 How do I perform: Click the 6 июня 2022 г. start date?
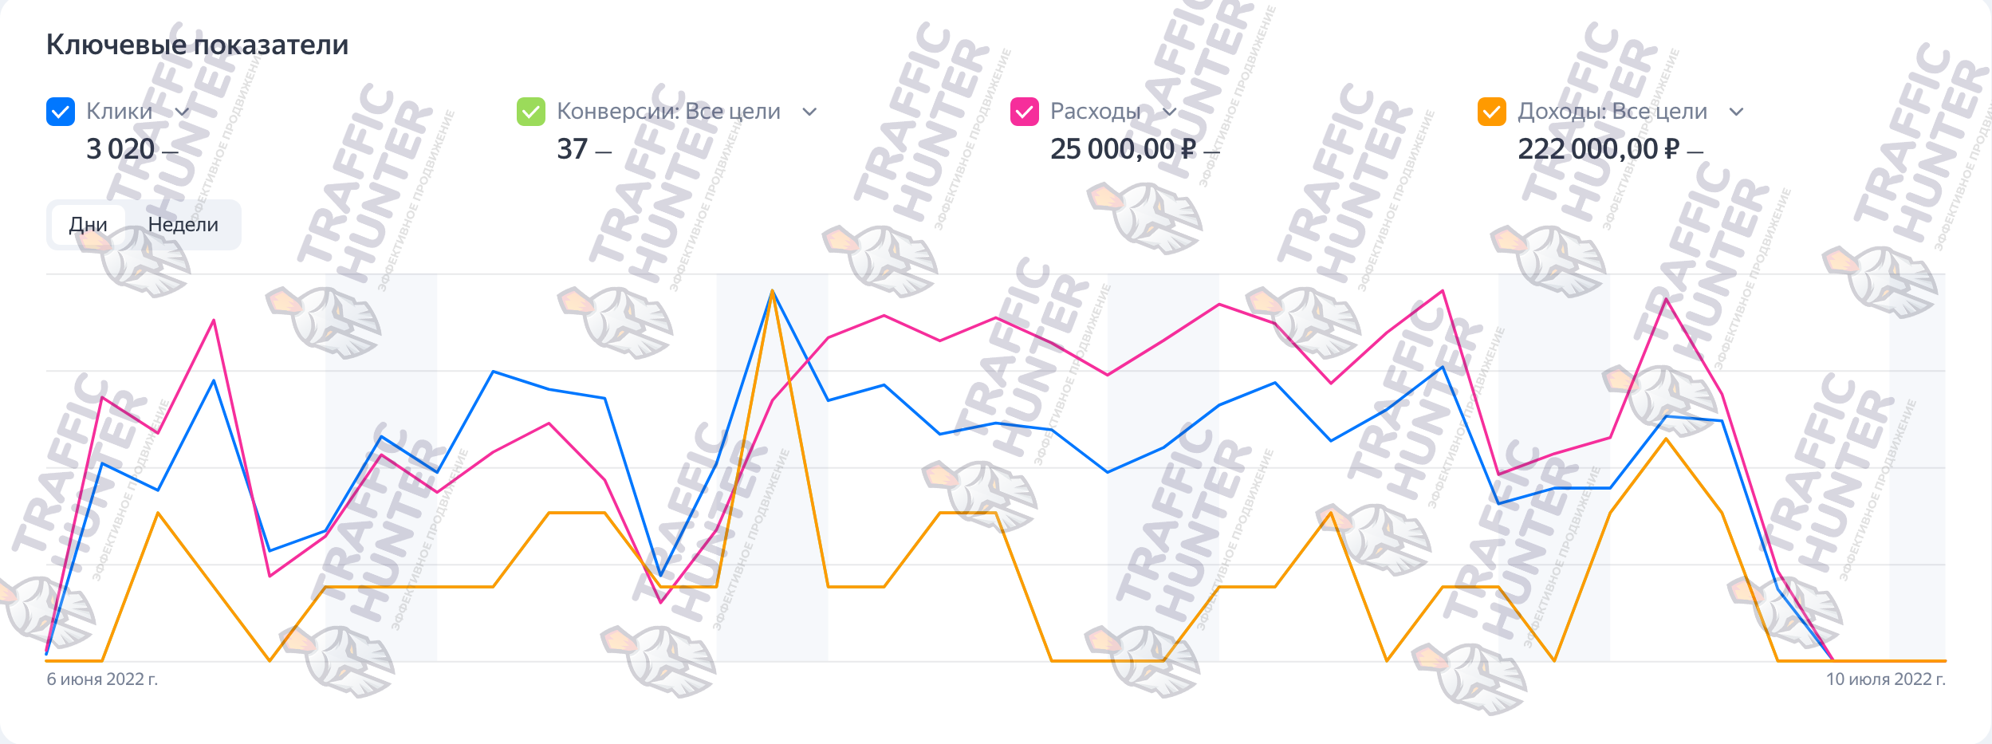102,679
